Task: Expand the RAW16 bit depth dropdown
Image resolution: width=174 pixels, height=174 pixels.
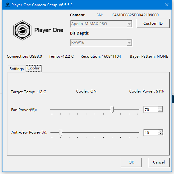Action: (101, 43)
